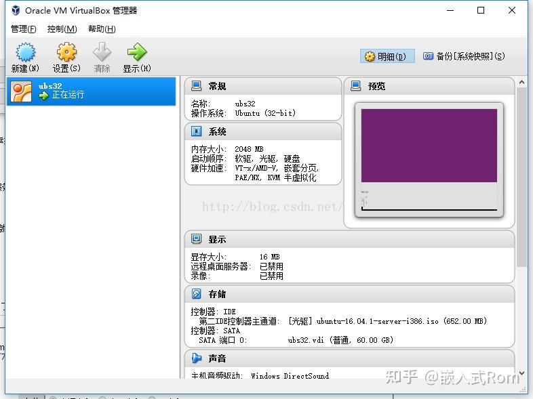Switch to 明细(D) details view

click(387, 56)
